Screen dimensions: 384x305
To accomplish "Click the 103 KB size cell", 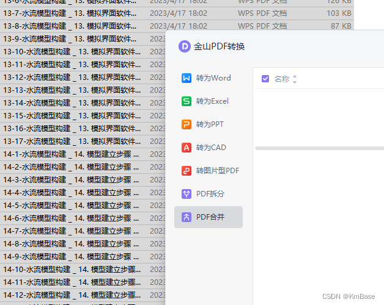I will [x=339, y=13].
